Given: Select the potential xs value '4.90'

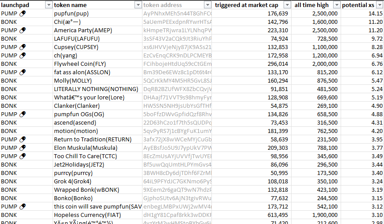Looking at the screenshot, I should point(362,106).
